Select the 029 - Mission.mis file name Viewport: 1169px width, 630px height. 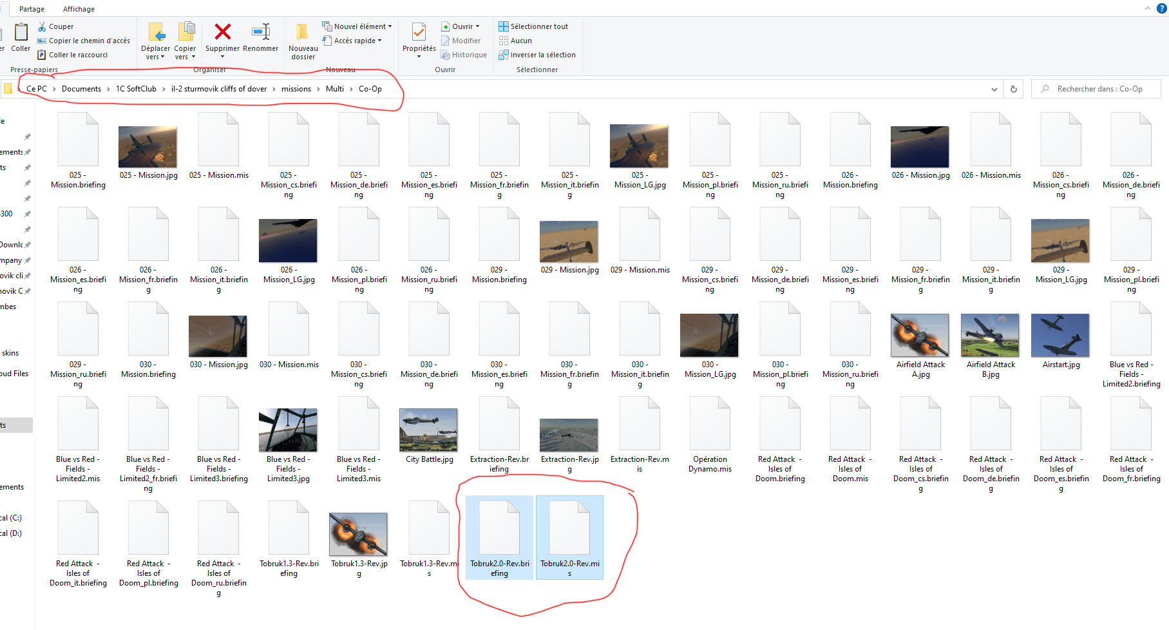(640, 270)
